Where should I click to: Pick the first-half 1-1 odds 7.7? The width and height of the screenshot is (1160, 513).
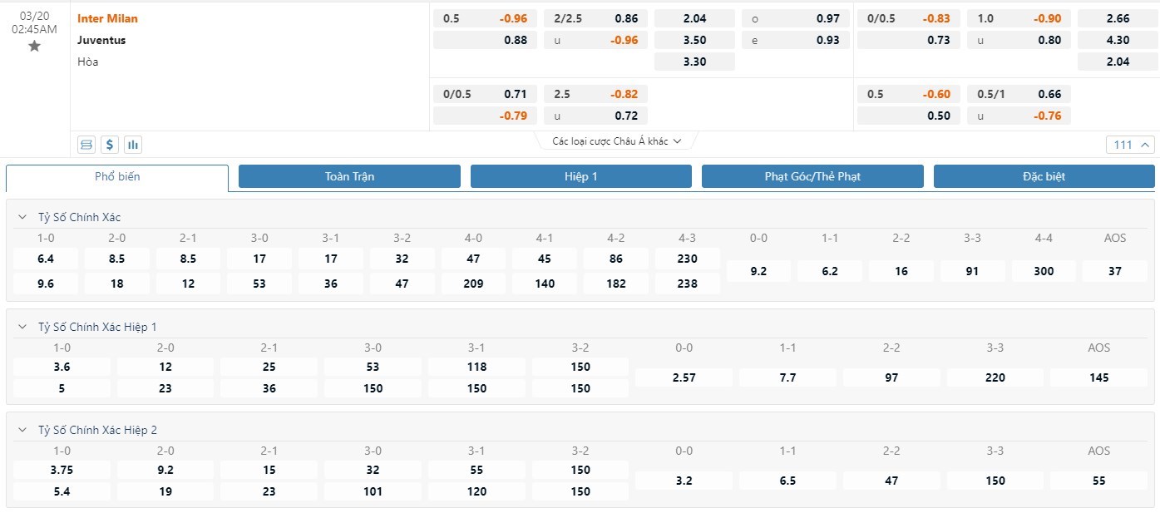coord(787,377)
